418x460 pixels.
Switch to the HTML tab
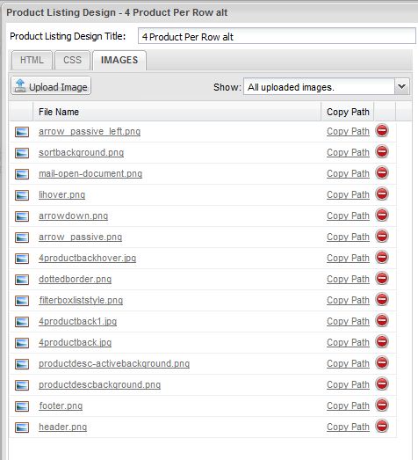32,60
